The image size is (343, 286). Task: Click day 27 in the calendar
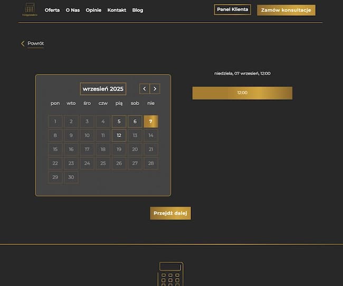(135, 163)
